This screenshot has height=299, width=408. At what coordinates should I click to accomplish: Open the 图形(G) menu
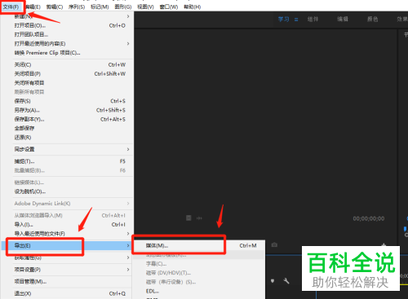(x=123, y=7)
